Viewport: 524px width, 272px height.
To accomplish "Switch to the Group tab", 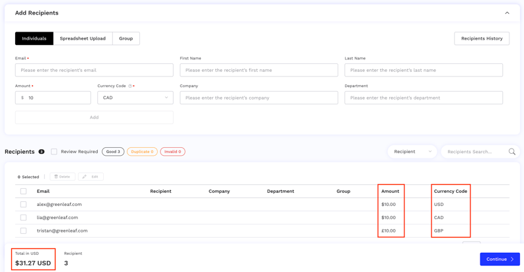I will pos(126,38).
